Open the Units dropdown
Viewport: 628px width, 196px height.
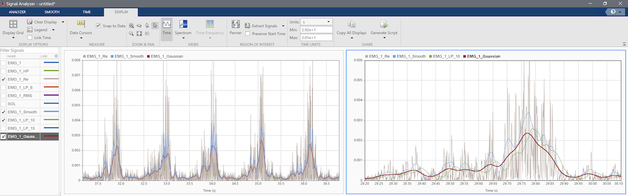(317, 22)
